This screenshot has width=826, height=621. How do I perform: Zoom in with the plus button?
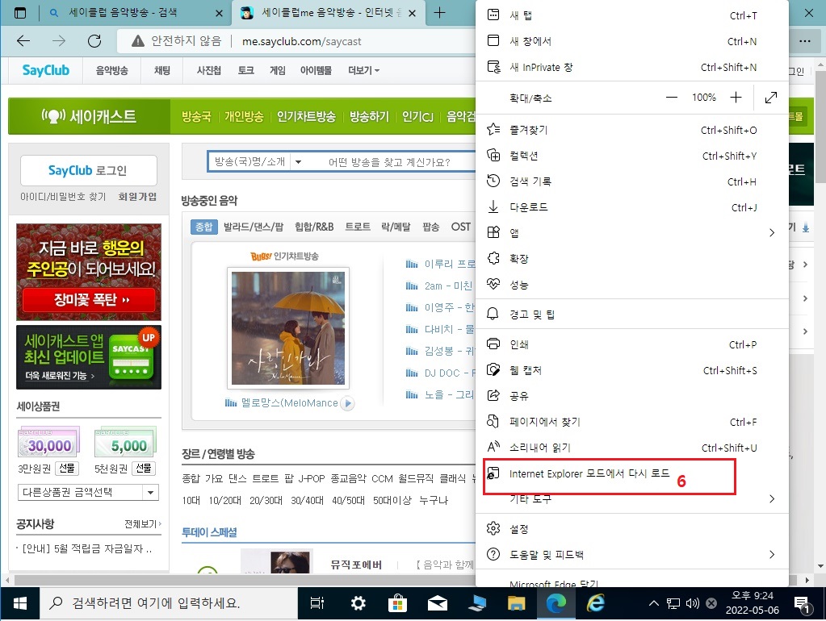coord(736,98)
